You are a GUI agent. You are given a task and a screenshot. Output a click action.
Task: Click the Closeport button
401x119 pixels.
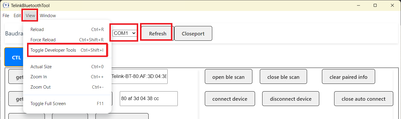point(193,33)
